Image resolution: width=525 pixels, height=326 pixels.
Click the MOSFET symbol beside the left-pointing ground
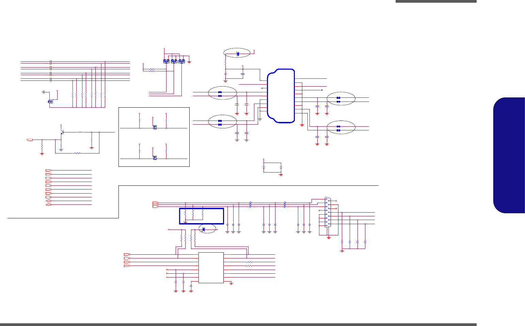coord(50,101)
